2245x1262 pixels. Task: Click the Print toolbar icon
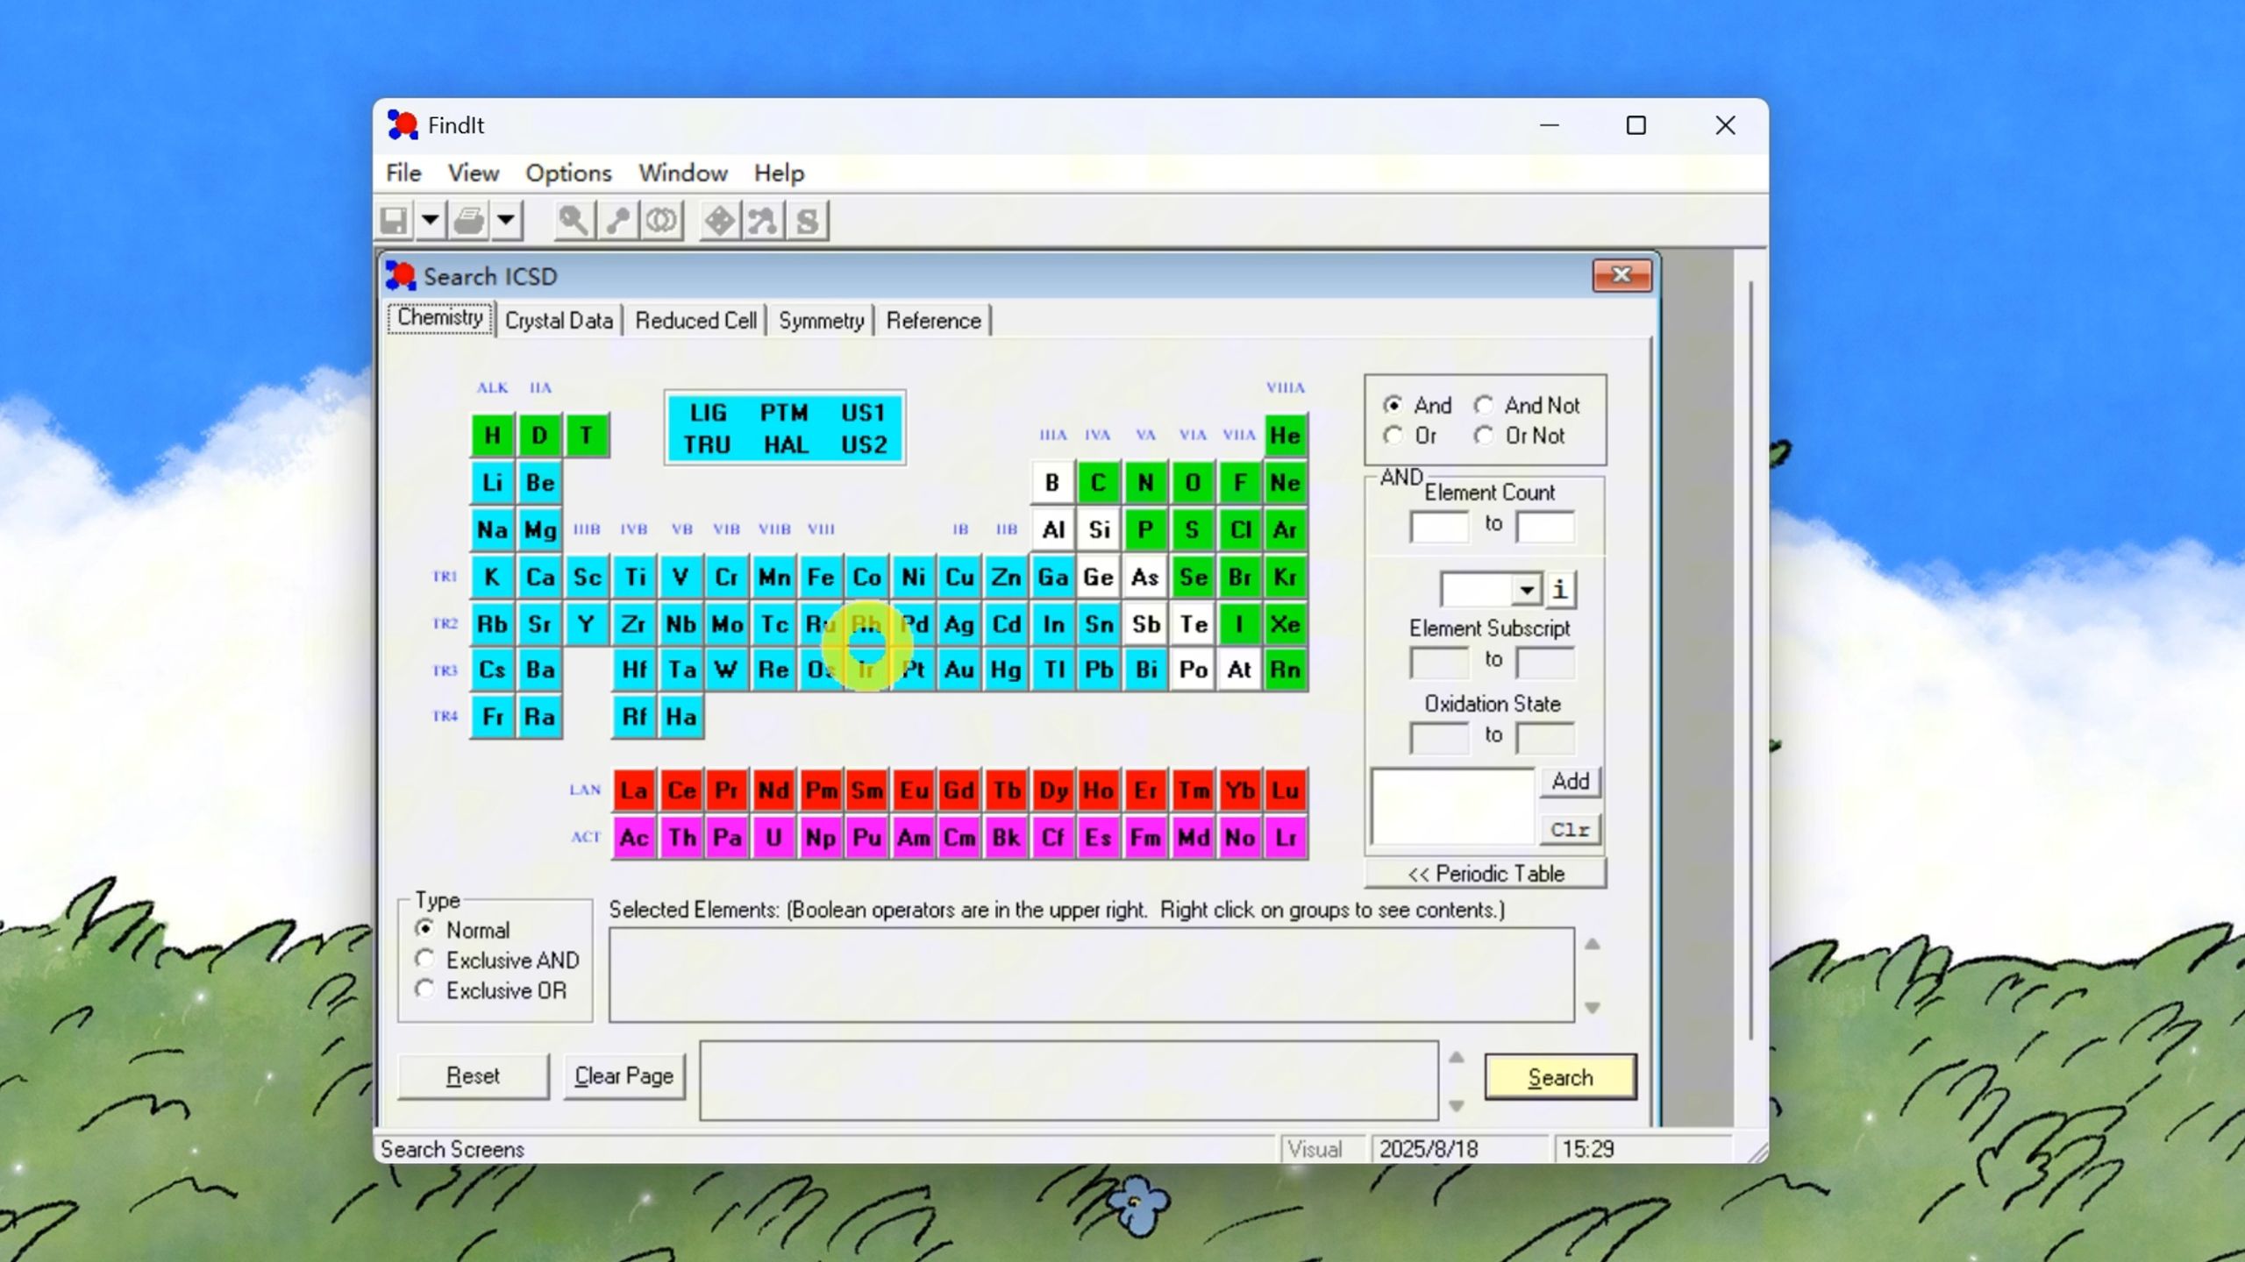coord(470,220)
